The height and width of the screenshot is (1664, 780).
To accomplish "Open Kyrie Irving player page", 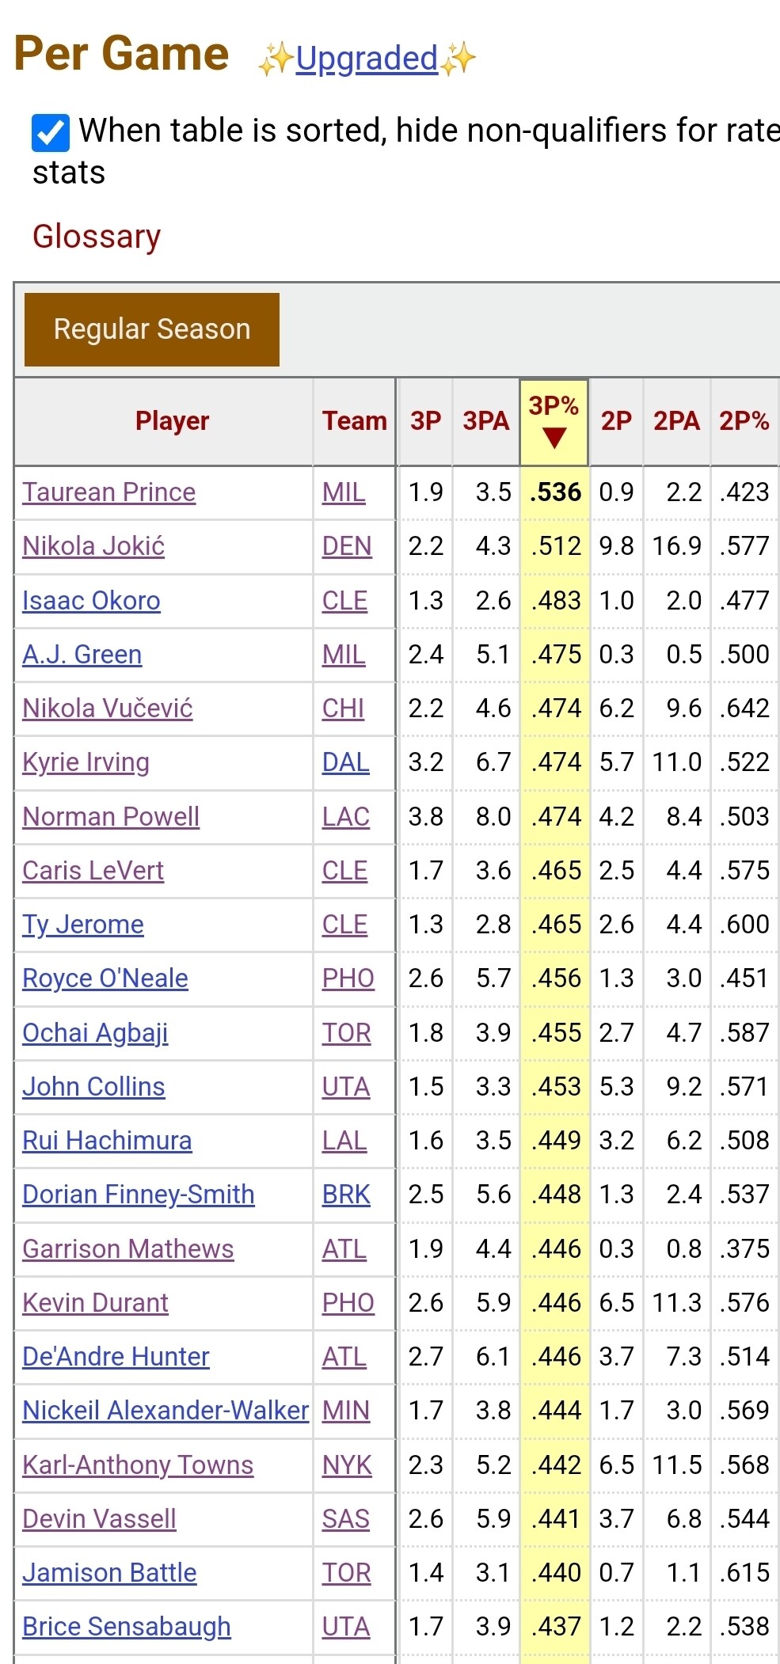I will click(86, 762).
